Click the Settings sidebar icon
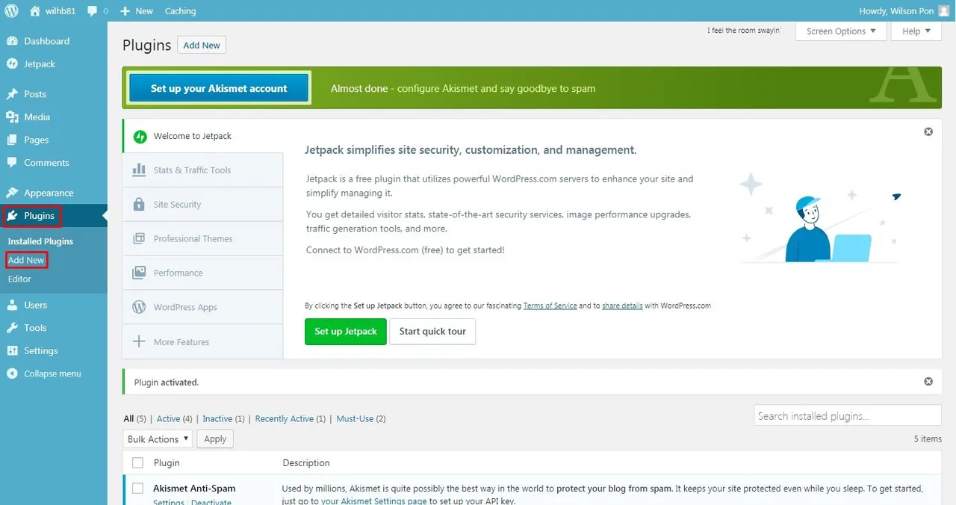 [12, 350]
